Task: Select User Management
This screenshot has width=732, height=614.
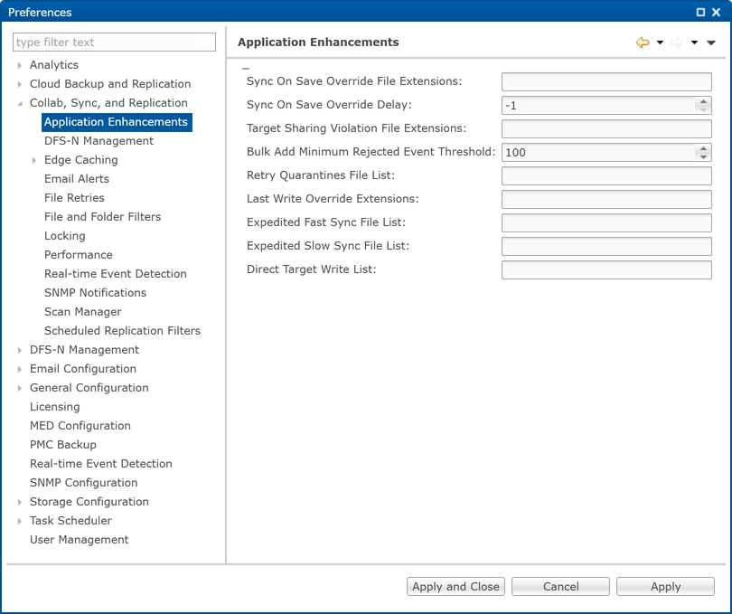Action: point(79,540)
